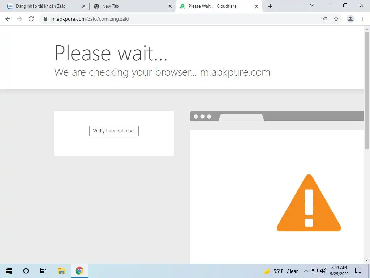
Task: Minimize the Chrome window
Action: pos(328,5)
